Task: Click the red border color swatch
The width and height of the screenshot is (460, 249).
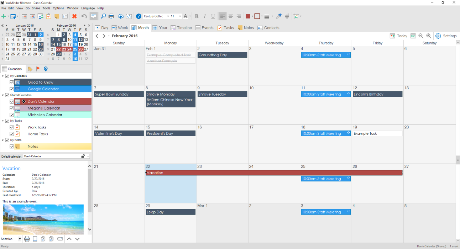Action: (x=257, y=16)
